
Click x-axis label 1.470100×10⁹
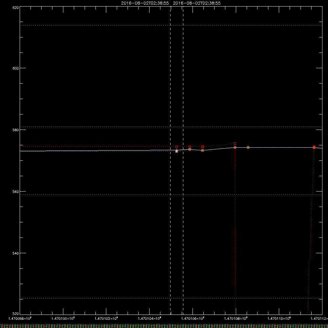[x=63, y=318]
